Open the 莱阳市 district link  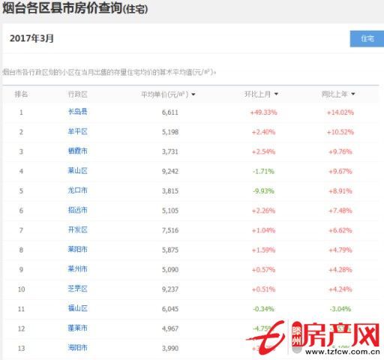[x=77, y=249]
